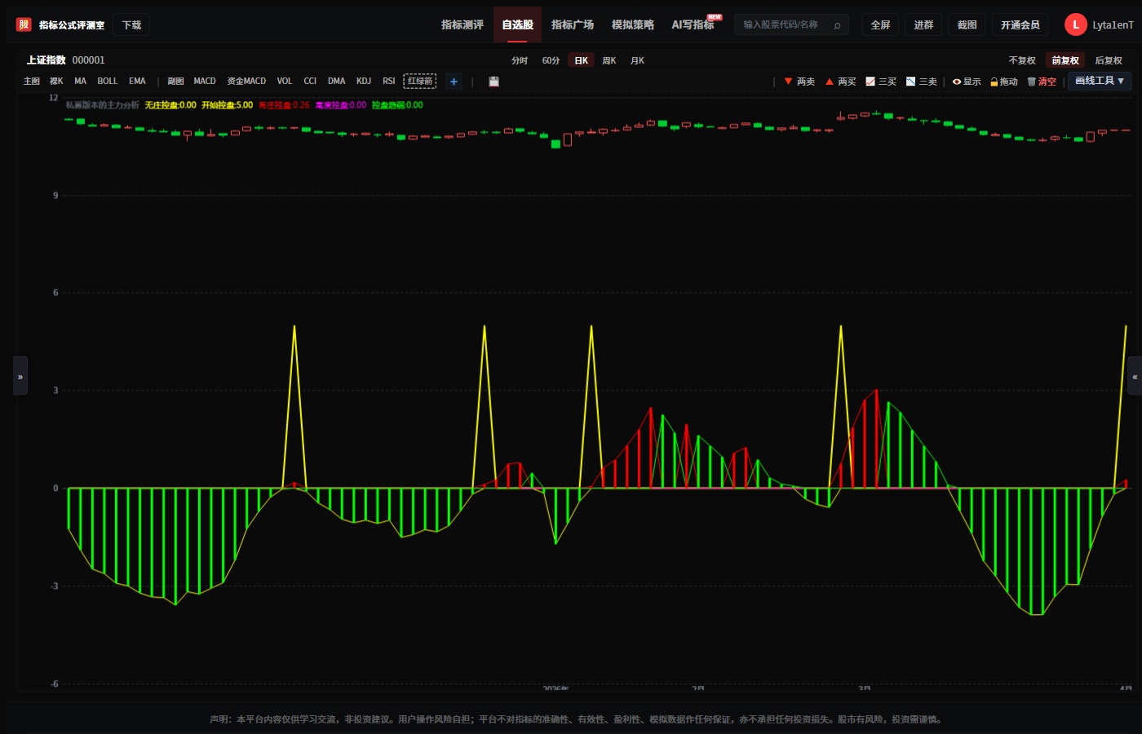Image resolution: width=1142 pixels, height=734 pixels.
Task: Toggle the MA main-chart indicator
Action: [80, 82]
